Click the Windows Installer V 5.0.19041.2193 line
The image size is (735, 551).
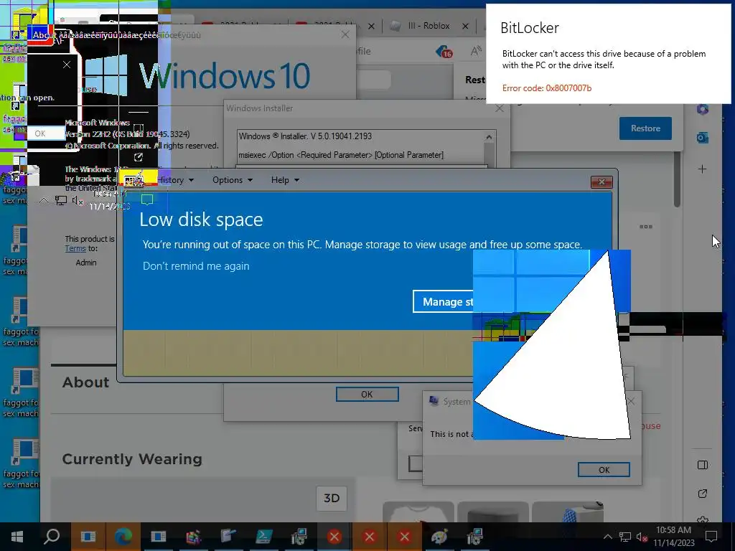(305, 136)
